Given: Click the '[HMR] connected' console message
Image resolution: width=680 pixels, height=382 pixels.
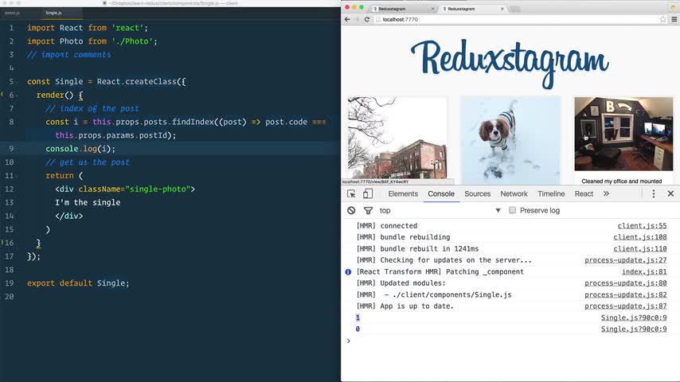Looking at the screenshot, I should click(x=386, y=226).
